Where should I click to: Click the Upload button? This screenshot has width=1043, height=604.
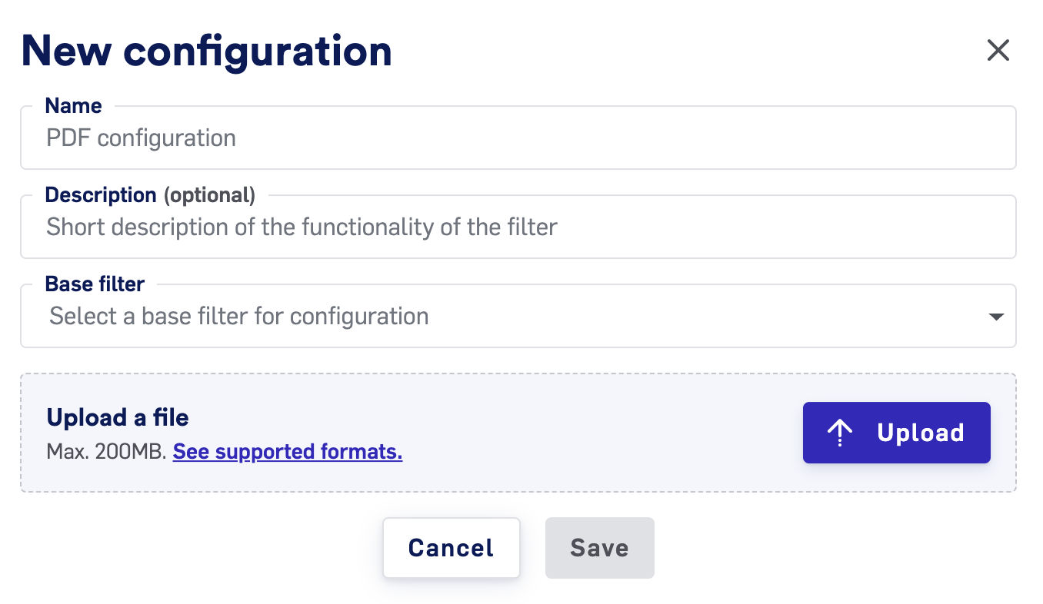pyautogui.click(x=896, y=433)
